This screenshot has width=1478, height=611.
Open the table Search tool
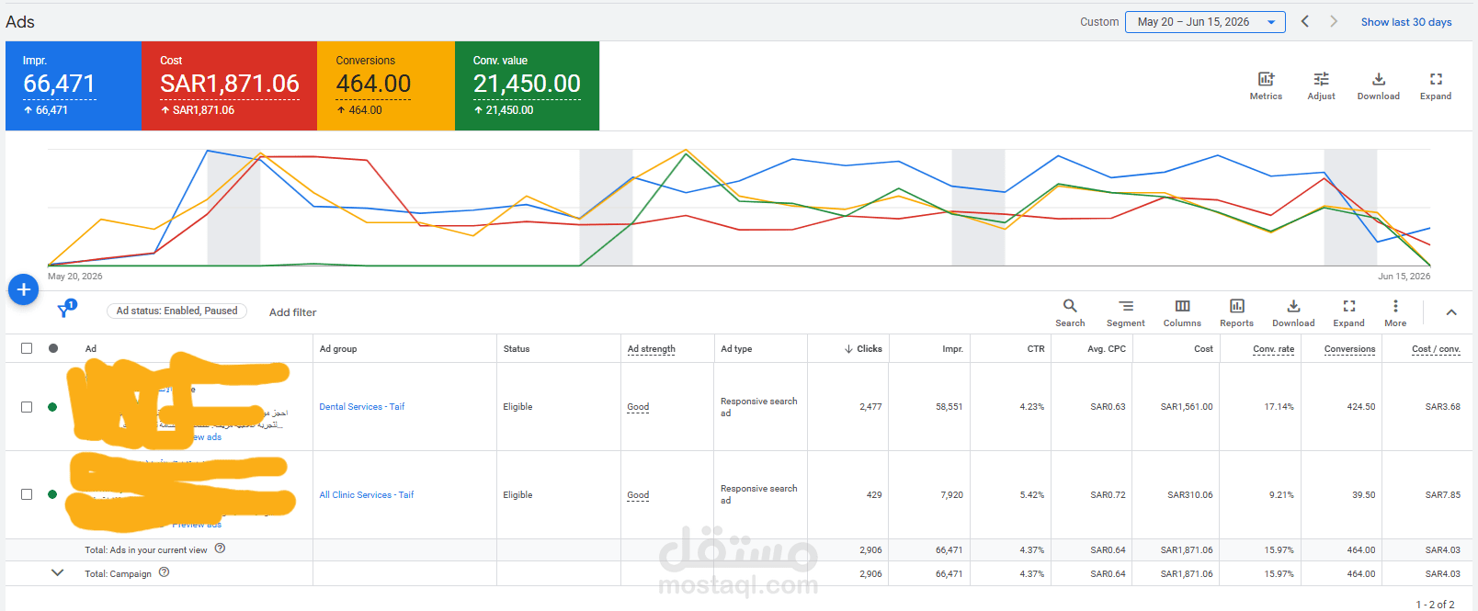tap(1070, 312)
